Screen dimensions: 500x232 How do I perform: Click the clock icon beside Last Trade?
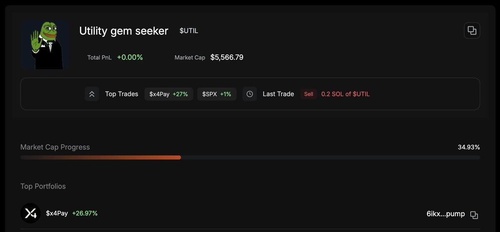tap(250, 94)
